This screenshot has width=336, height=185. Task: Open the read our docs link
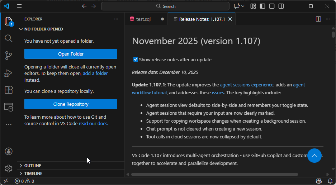(93, 123)
